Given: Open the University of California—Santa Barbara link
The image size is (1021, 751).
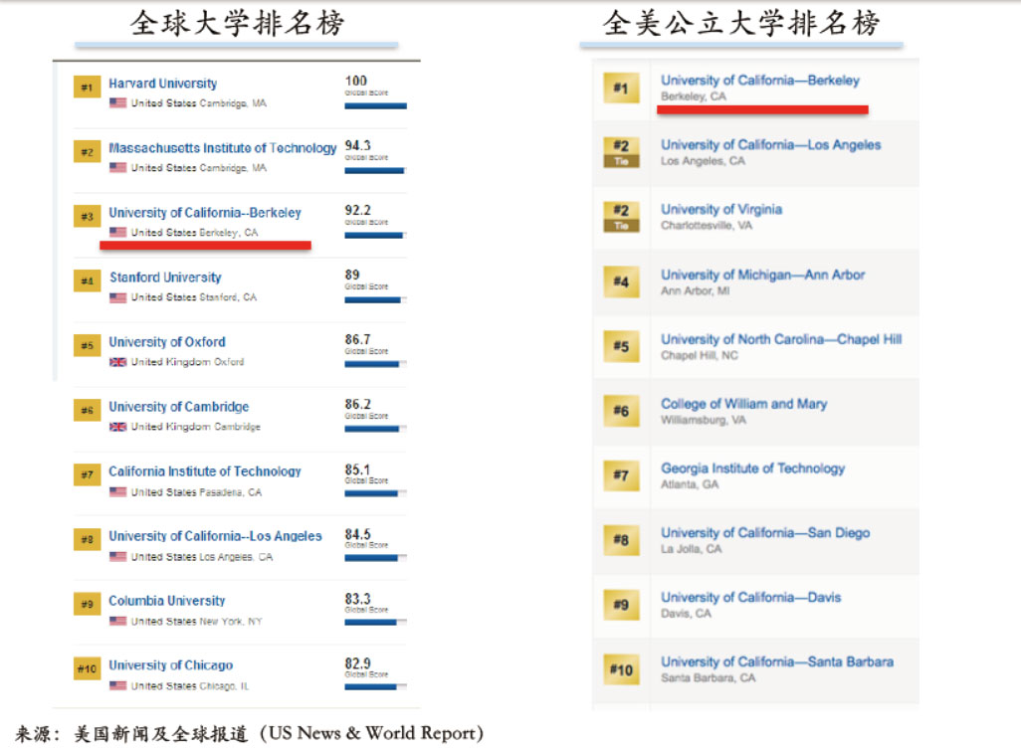Looking at the screenshot, I should pos(777,661).
